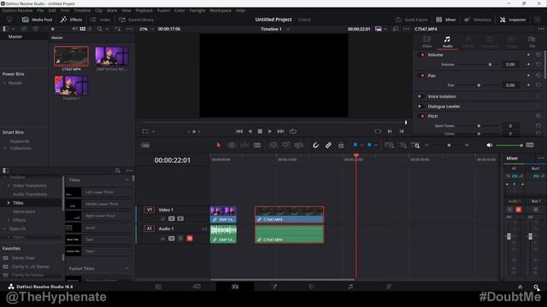The image size is (547, 307).
Task: Toggle the Inspector panel button
Action: click(513, 20)
